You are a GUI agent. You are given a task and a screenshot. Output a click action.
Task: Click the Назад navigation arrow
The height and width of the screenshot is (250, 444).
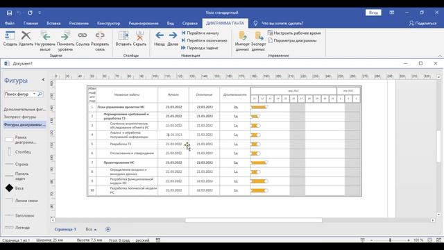coord(160,35)
